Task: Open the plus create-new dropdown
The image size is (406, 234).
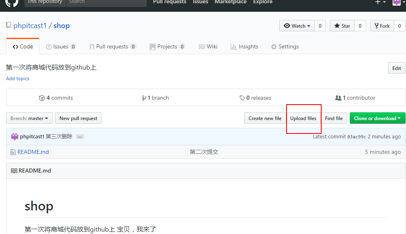Action: pyautogui.click(x=380, y=2)
